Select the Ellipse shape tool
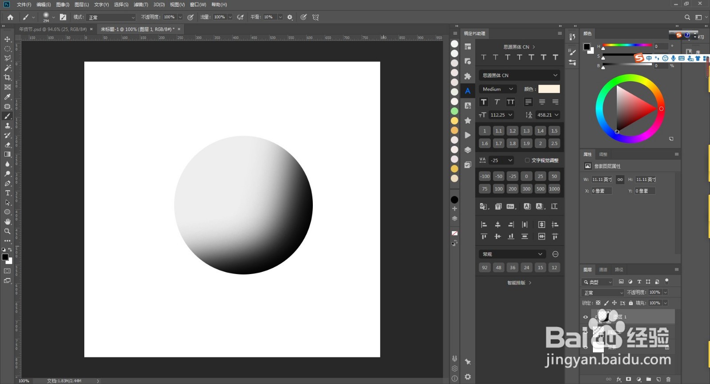Screen dimensions: 710x384 click(8, 212)
